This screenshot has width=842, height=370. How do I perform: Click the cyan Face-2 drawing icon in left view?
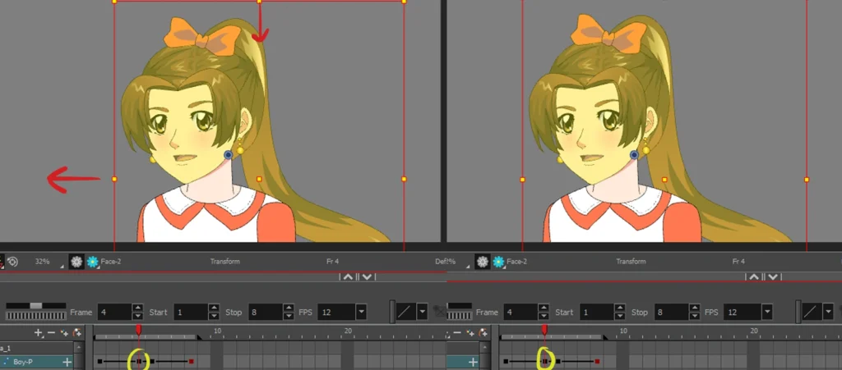(x=93, y=262)
